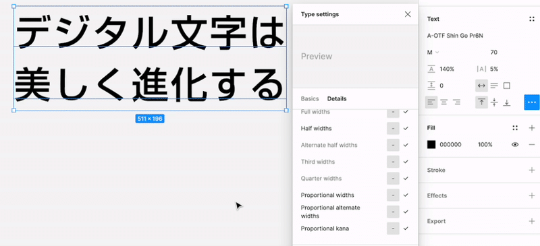540x246 pixels.
Task: Disable Quarter widths with dash button
Action: tap(393, 178)
